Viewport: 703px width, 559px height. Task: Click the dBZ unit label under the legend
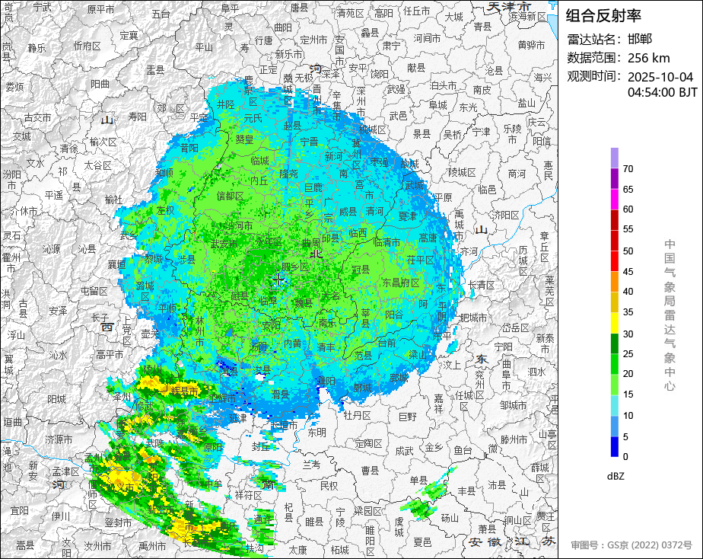tap(616, 476)
